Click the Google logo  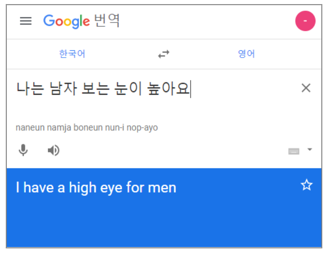(66, 21)
